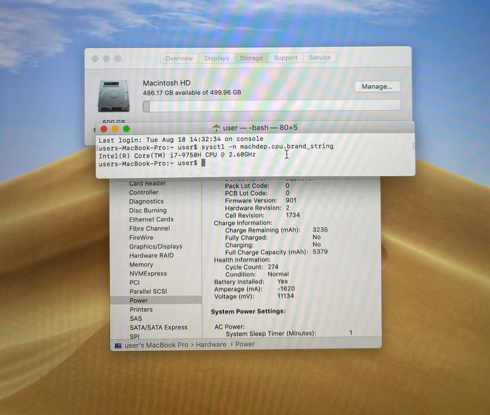Click the storage usage bar
Screen dimensions: 490x415
271,106
